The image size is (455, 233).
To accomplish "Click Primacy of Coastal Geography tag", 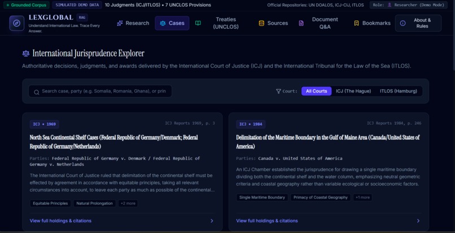I will click(x=320, y=197).
